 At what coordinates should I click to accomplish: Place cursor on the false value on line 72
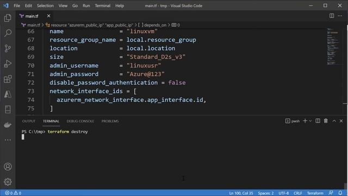pos(177,83)
